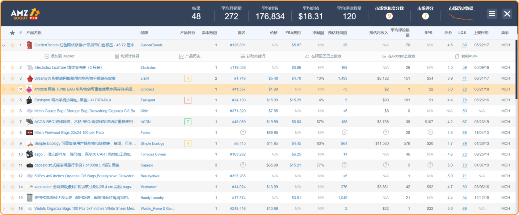519x215 pixels.
Task: Click the 市场历史数据 header label
Action: (461, 8)
